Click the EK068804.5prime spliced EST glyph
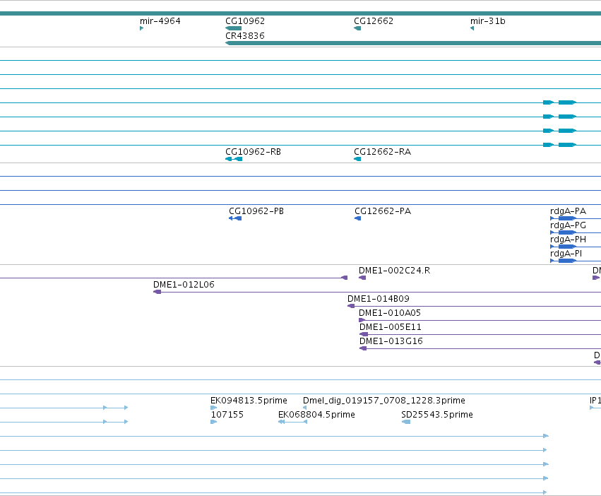601x496 pixels. [293, 422]
